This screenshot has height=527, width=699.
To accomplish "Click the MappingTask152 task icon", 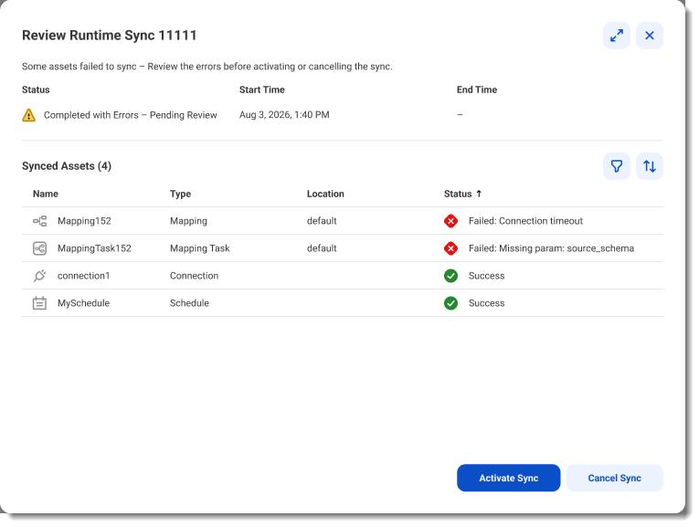I will coord(39,248).
